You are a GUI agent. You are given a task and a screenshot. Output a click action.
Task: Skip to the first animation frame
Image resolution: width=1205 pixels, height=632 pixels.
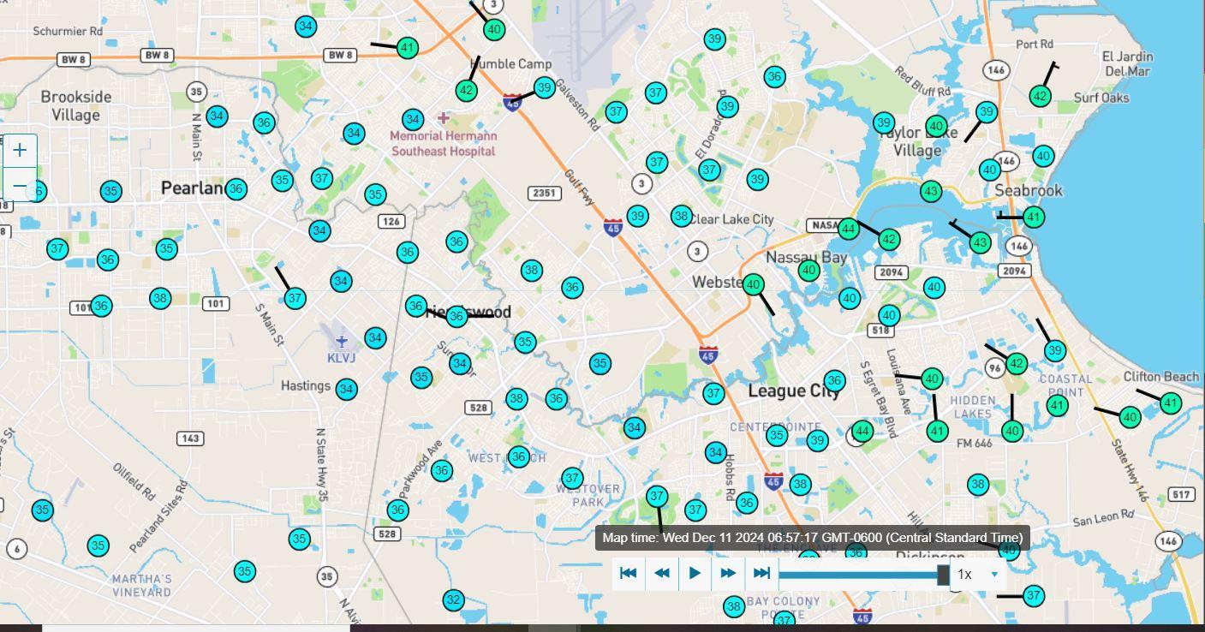(x=628, y=574)
